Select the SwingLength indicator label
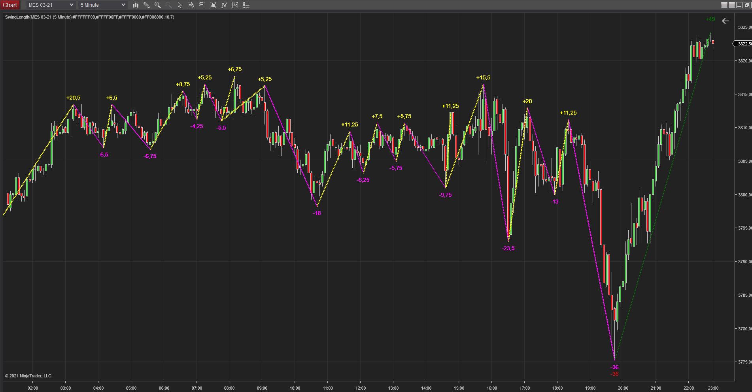Image resolution: width=752 pixels, height=392 pixels. coord(89,17)
